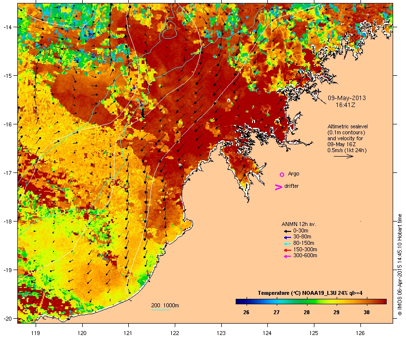Screen dimensions: 406x337
Task: Click latitude axis label -16
Action: pos(7,124)
